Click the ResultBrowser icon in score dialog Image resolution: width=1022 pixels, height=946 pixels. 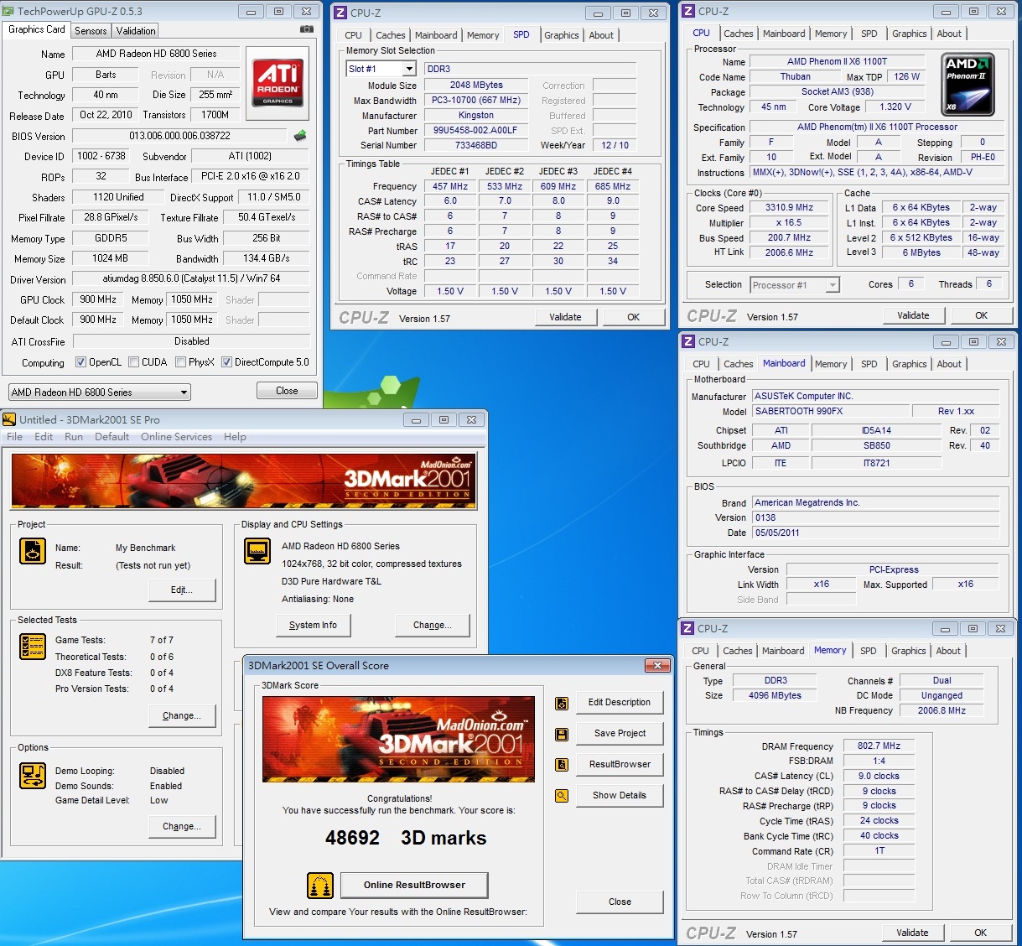[562, 765]
